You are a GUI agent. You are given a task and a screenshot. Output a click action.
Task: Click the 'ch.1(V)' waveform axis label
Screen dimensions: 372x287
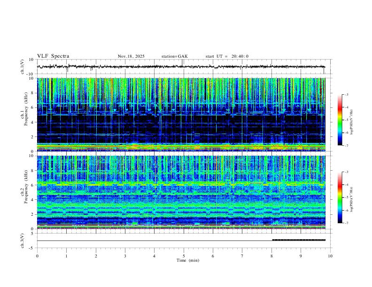pyautogui.click(x=23, y=67)
